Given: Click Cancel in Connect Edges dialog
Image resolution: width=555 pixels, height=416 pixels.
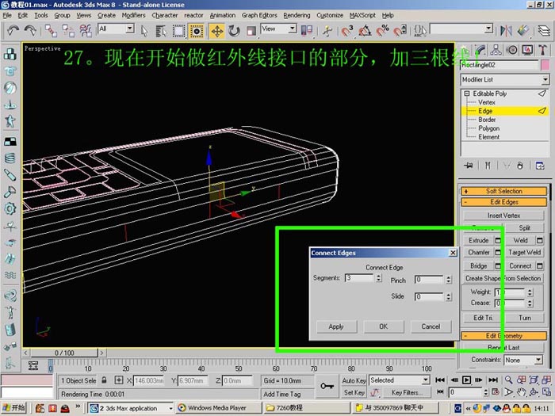Looking at the screenshot, I should tap(431, 326).
